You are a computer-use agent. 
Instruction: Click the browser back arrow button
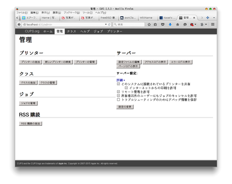pyautogui.click(x=19, y=25)
